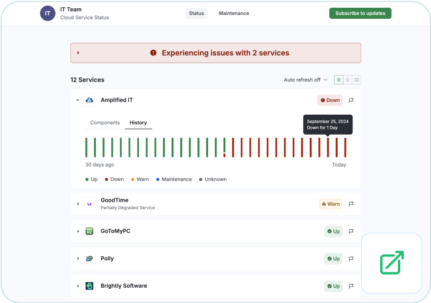Viewport: 431px width, 303px height.
Task: Click the Today label
Action: (x=339, y=165)
